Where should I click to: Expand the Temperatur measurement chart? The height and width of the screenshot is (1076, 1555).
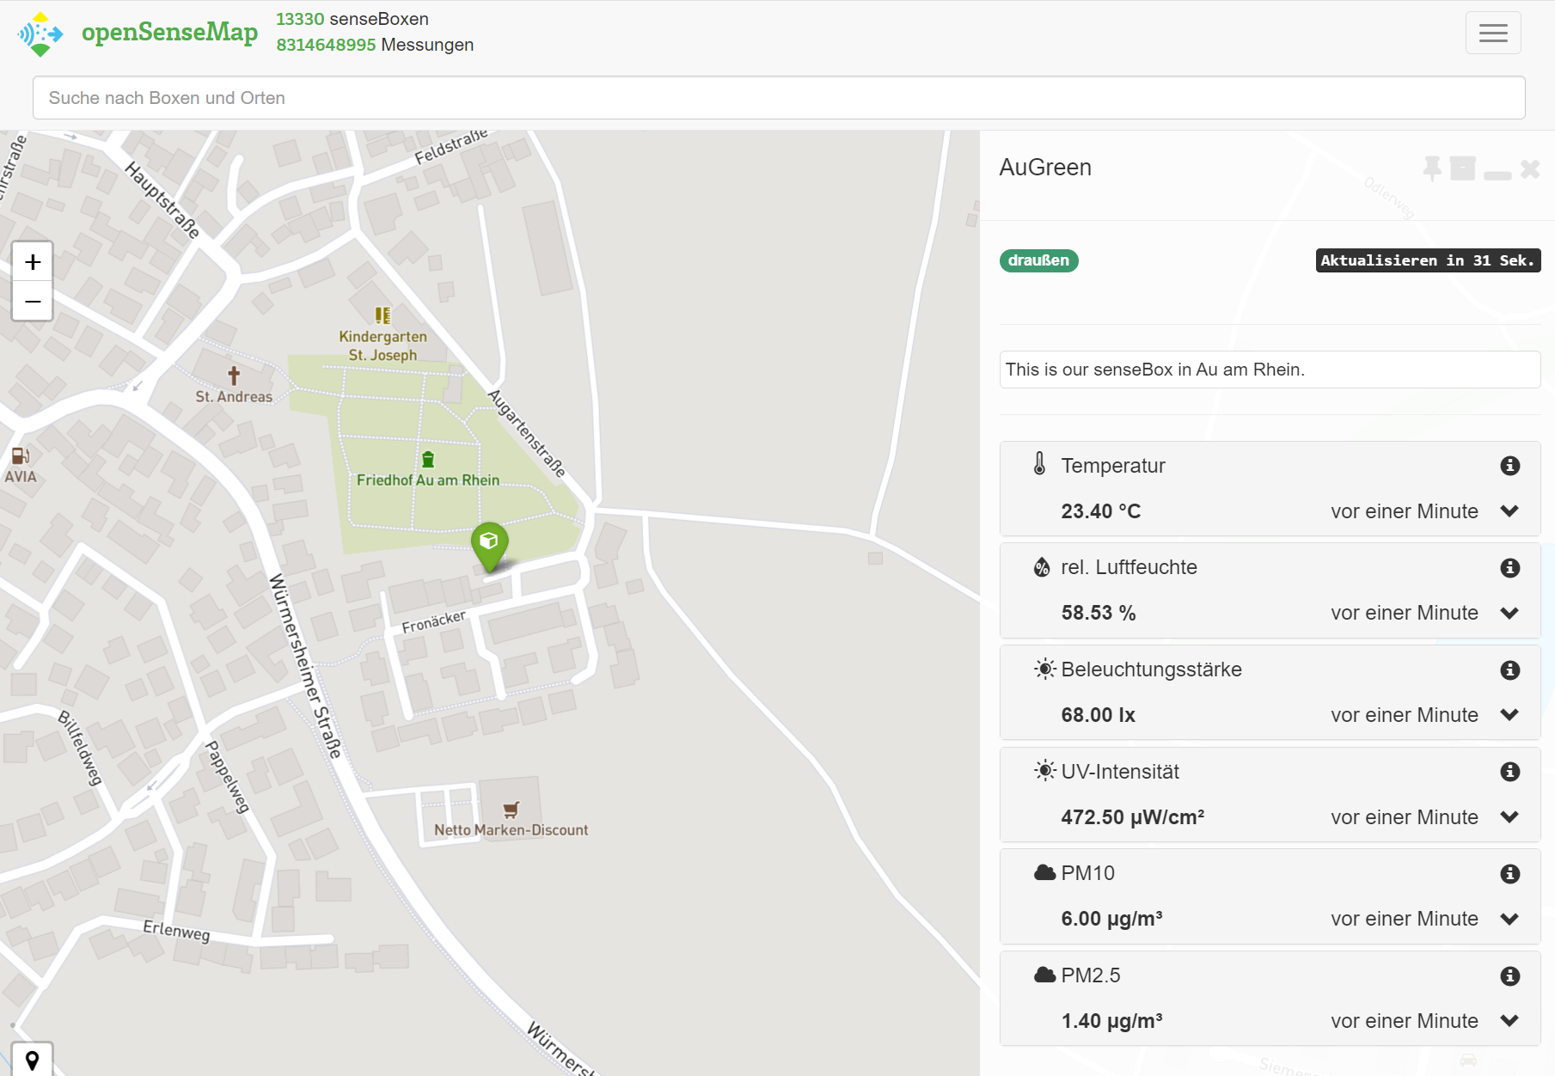[x=1509, y=511]
